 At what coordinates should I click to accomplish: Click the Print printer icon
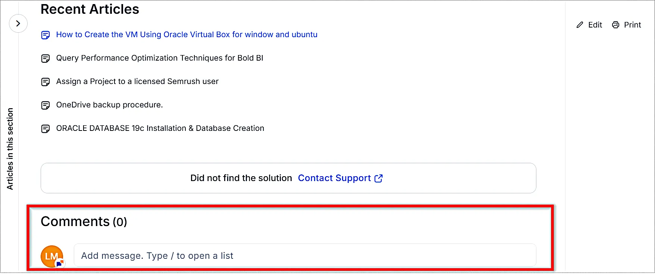tap(615, 25)
